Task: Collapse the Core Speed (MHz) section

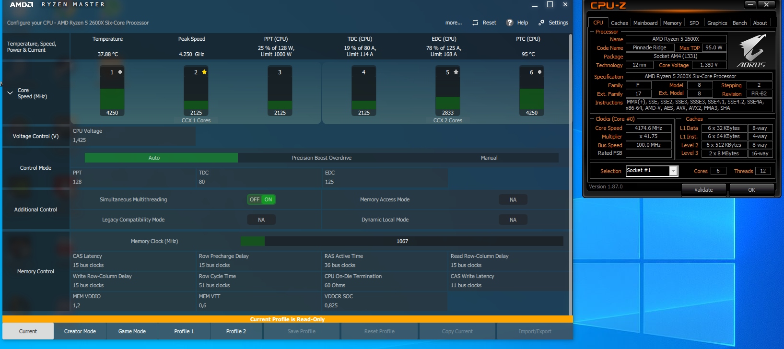Action: [10, 93]
